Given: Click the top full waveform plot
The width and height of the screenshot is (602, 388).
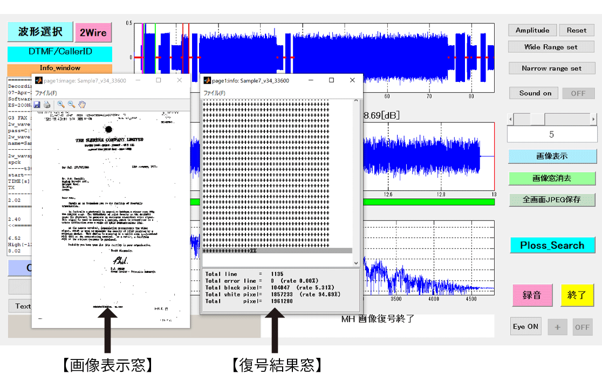Looking at the screenshot, I should (314, 58).
